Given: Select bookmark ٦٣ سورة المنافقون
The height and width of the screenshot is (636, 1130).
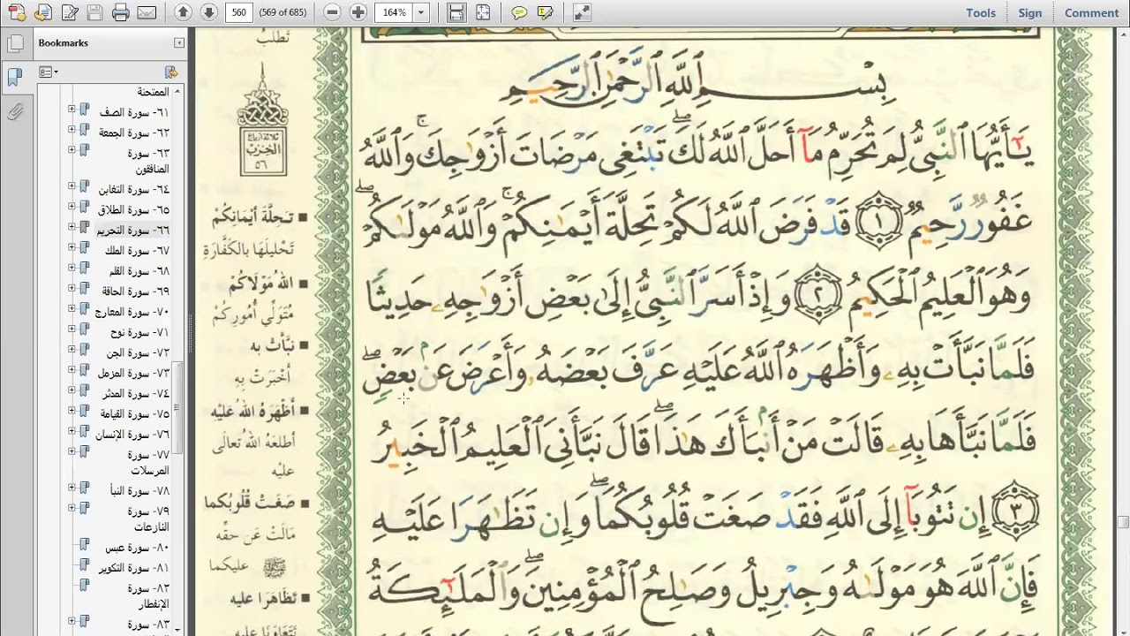Looking at the screenshot, I should click(x=147, y=161).
